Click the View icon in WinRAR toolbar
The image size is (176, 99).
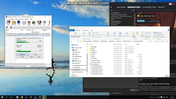click(x=24, y=23)
